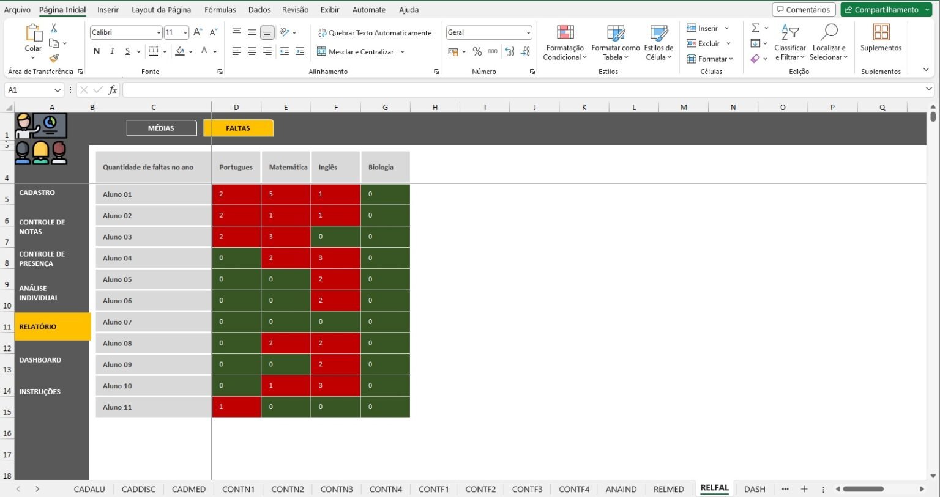Switch to the CONTN1 sheet tab
The width and height of the screenshot is (940, 497).
pyautogui.click(x=238, y=489)
